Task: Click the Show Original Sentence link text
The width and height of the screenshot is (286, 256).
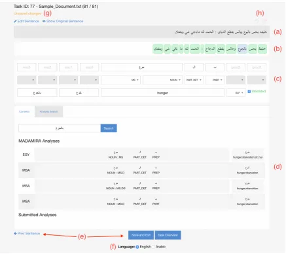Action: tap(65, 21)
